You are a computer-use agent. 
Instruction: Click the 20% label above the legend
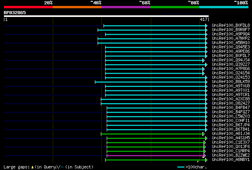tap(48, 3)
